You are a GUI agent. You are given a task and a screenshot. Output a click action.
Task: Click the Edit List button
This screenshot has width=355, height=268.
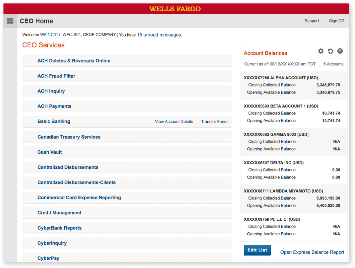coord(257,250)
